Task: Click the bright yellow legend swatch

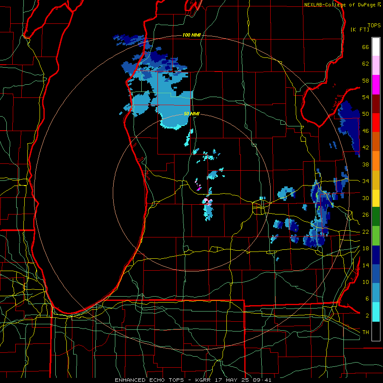Action: (x=376, y=198)
